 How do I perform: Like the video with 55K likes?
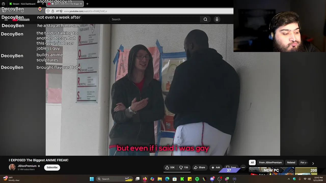click(x=170, y=167)
